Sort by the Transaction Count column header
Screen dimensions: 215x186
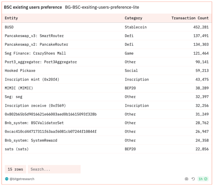[x=190, y=18]
